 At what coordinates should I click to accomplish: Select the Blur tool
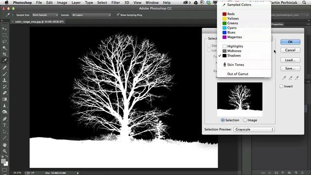(4, 105)
